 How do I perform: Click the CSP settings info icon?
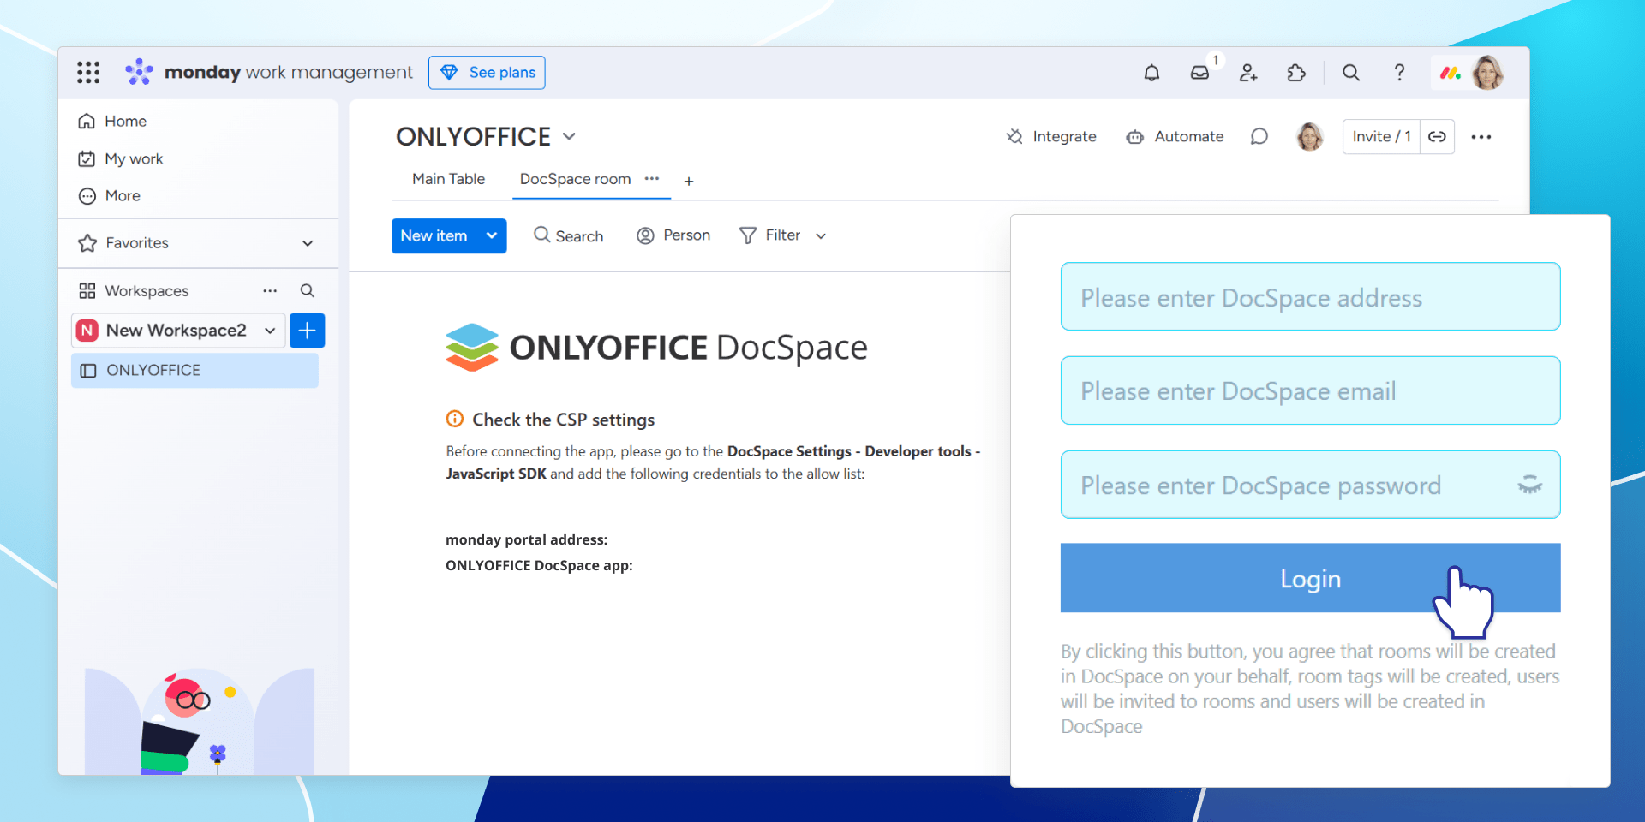(455, 420)
